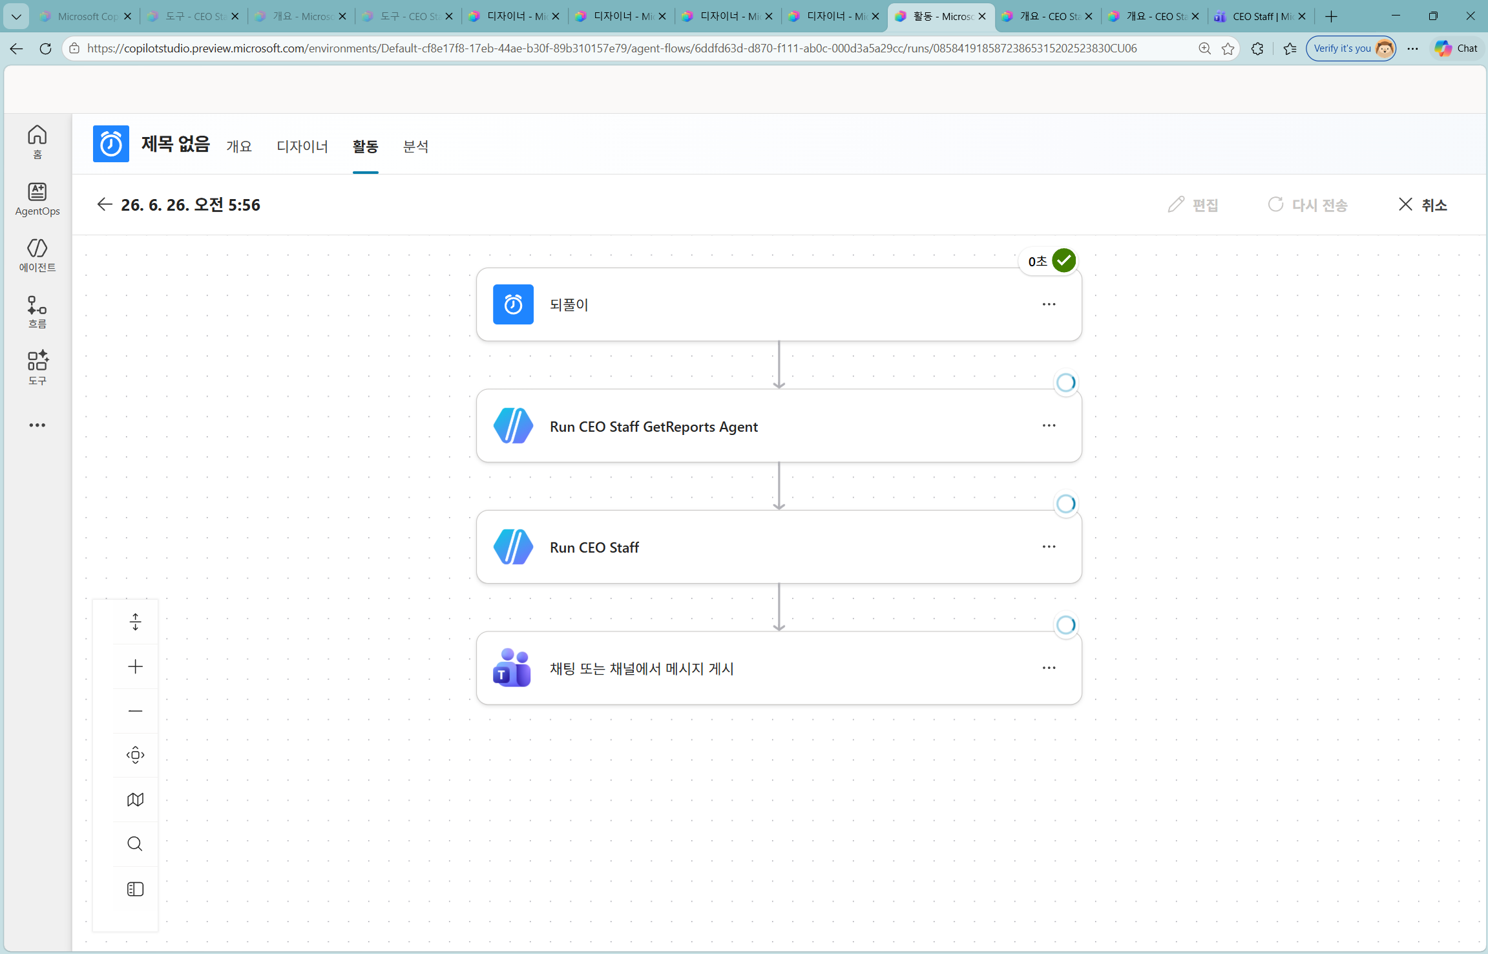Zoom in on the flow canvas
Viewport: 1488px width, 954px height.
135,666
